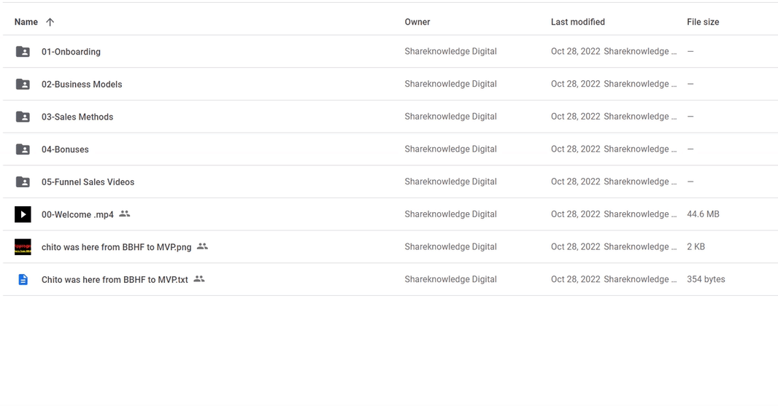Click the 05-Funnel Sales Videos folder icon
Image resolution: width=778 pixels, height=406 pixels.
point(23,182)
